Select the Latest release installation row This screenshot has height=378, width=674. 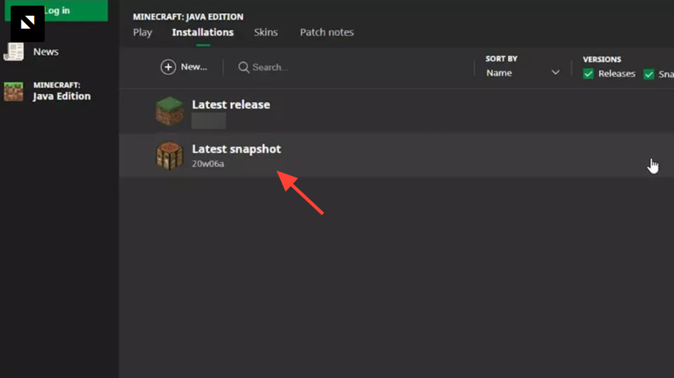(396, 111)
